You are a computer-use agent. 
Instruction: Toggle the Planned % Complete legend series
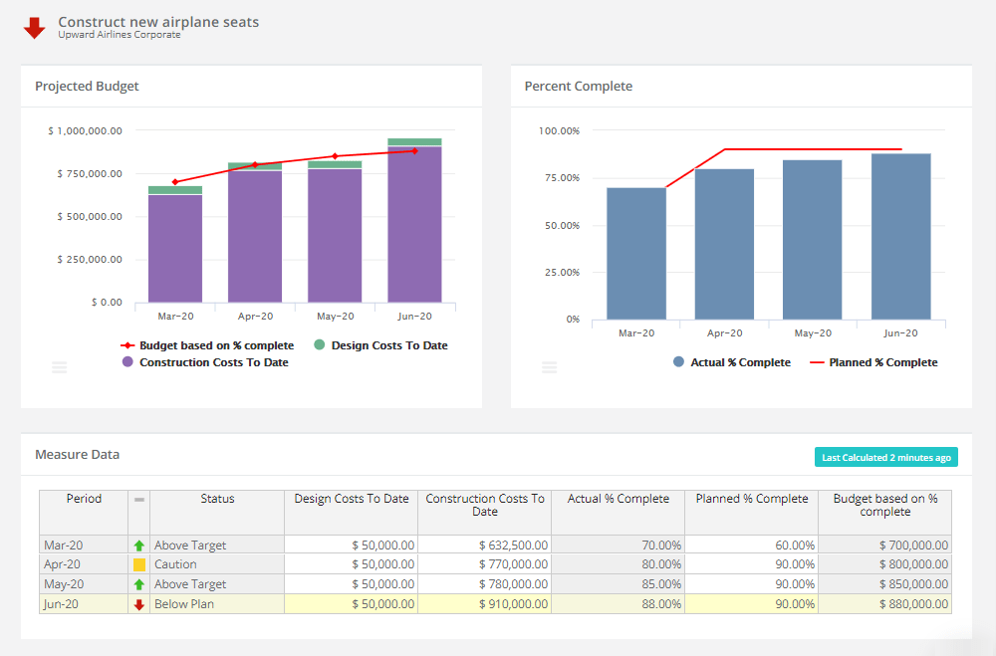[x=876, y=362]
